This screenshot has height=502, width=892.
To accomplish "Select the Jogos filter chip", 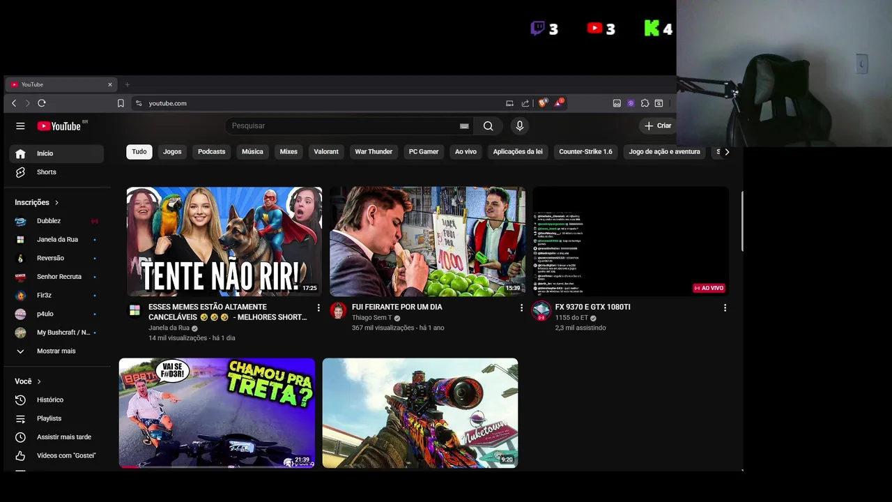I will 172,151.
